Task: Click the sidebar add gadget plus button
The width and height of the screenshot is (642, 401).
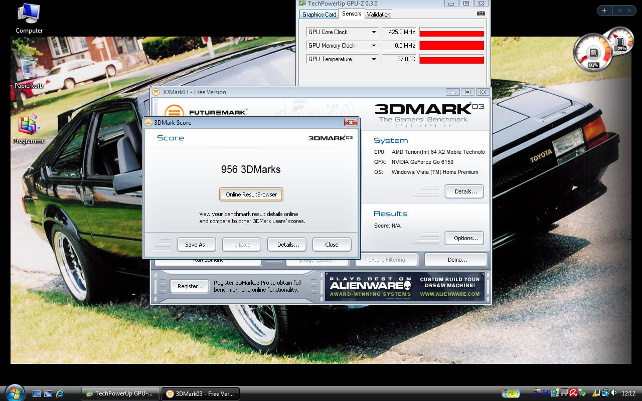Action: click(604, 11)
